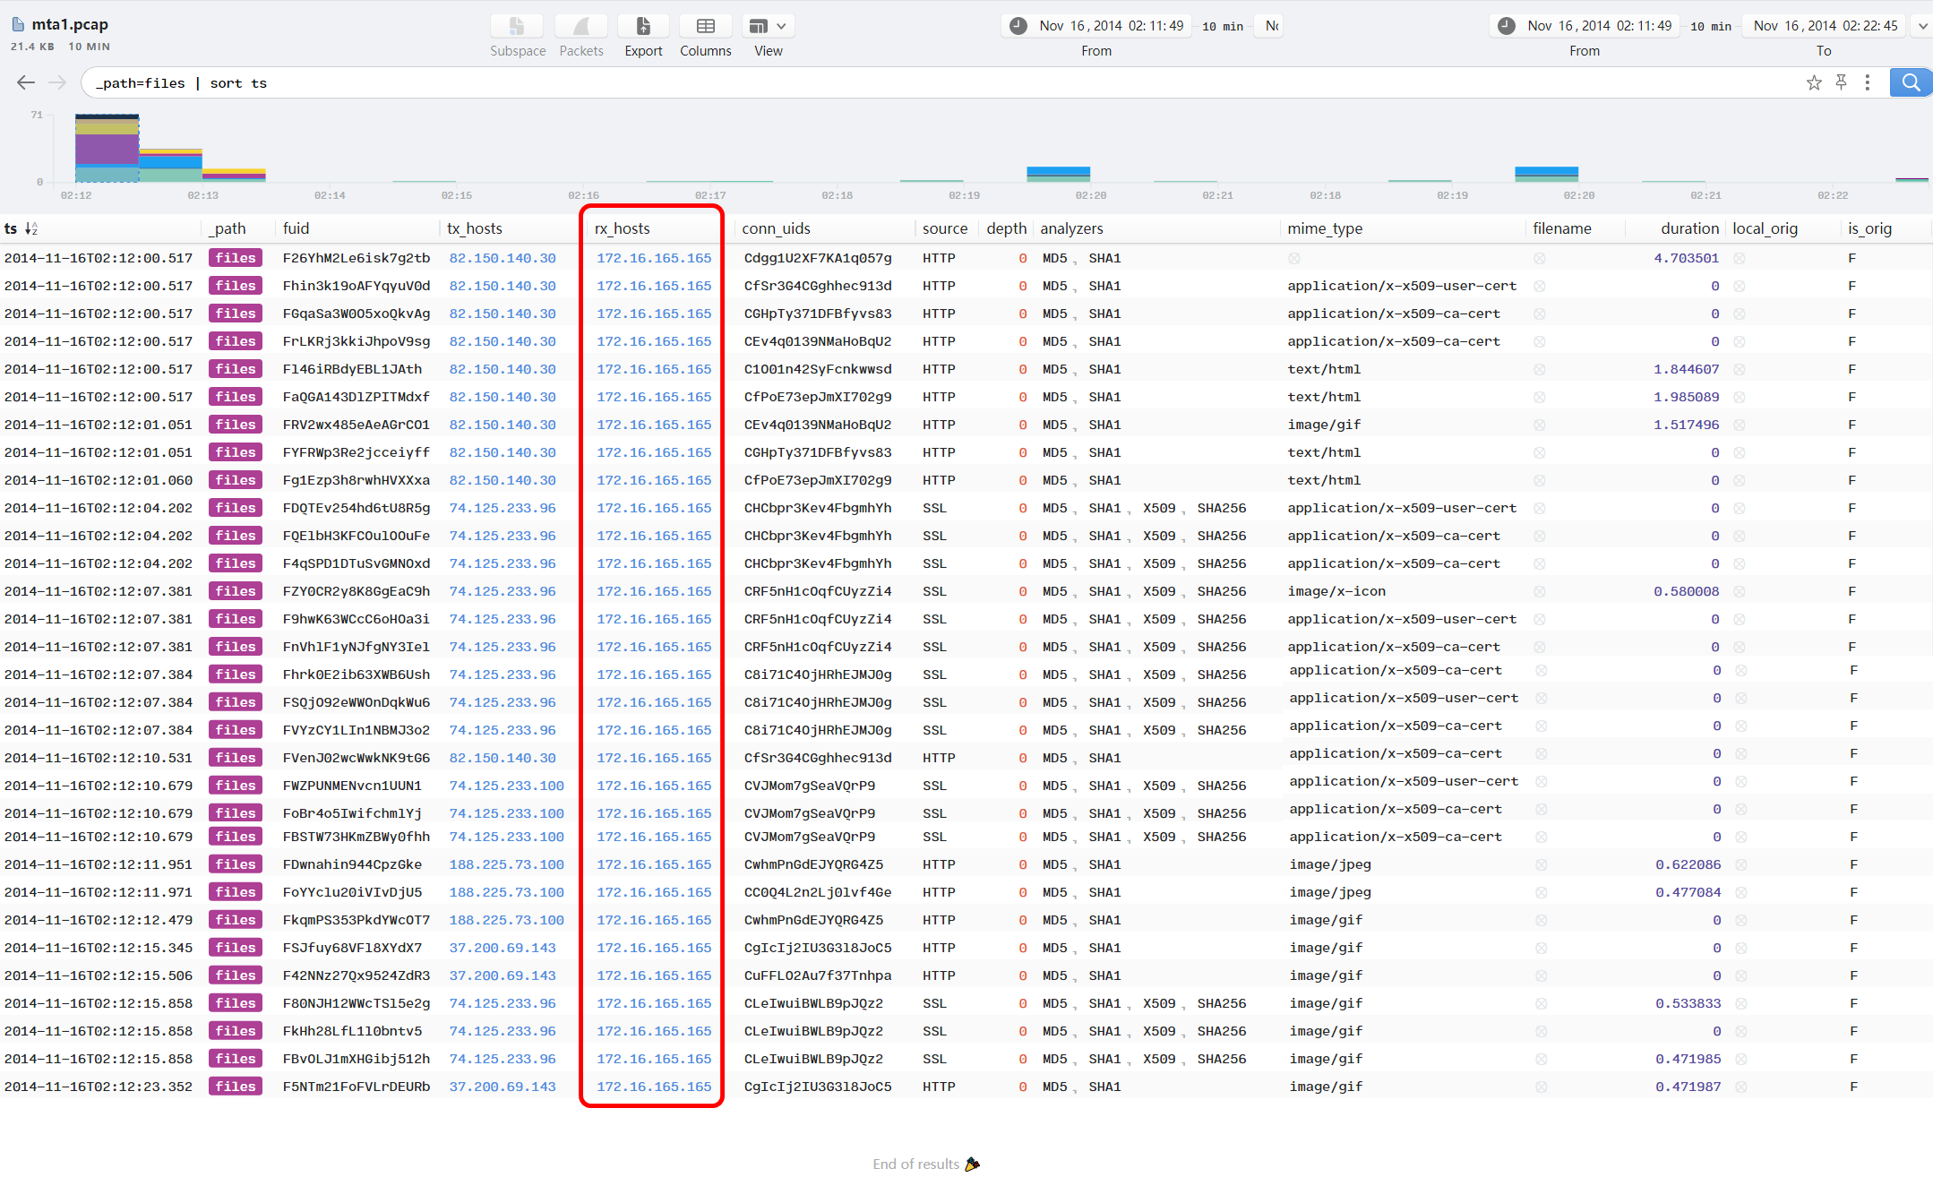
Task: Click the Packets icon
Action: click(x=580, y=27)
